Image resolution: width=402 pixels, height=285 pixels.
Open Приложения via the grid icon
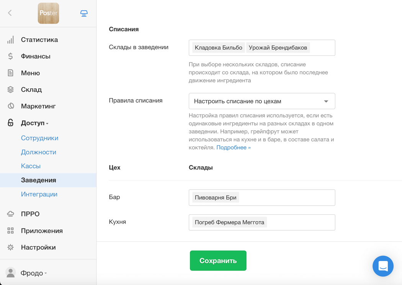[x=11, y=230]
